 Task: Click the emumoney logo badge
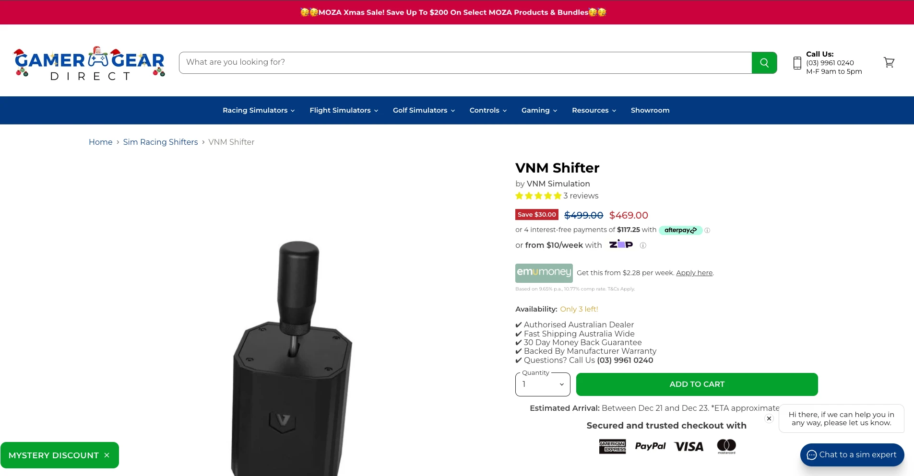[x=544, y=273]
